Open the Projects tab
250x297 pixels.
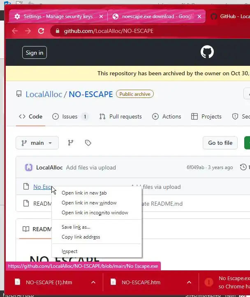pyautogui.click(x=206, y=116)
